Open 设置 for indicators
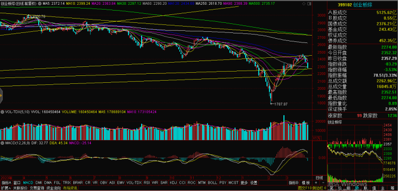Screen dimensions: 398x191 point(253,183)
